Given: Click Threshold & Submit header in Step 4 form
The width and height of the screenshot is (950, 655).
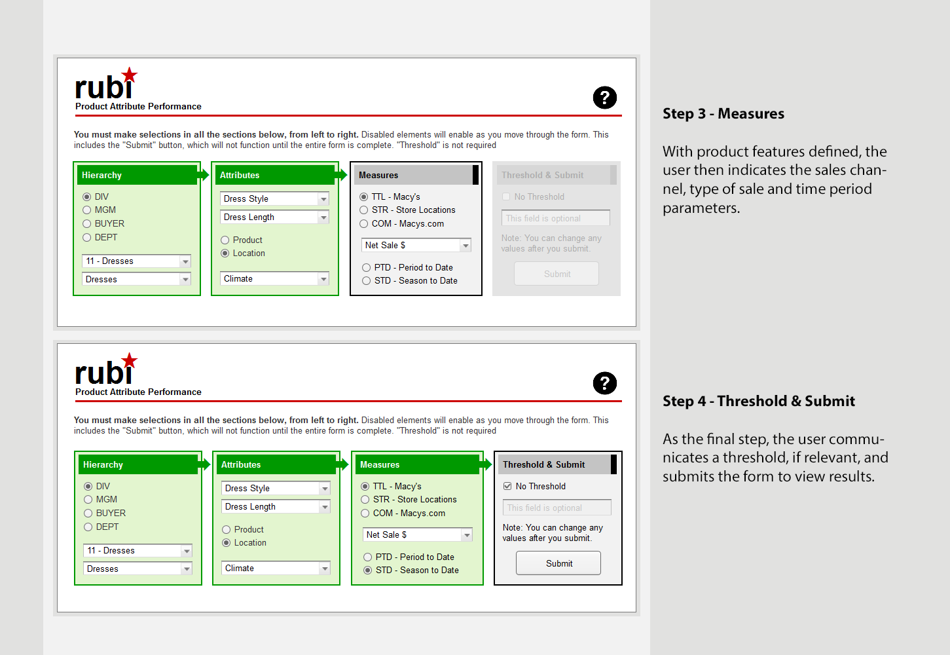Looking at the screenshot, I should point(557,464).
